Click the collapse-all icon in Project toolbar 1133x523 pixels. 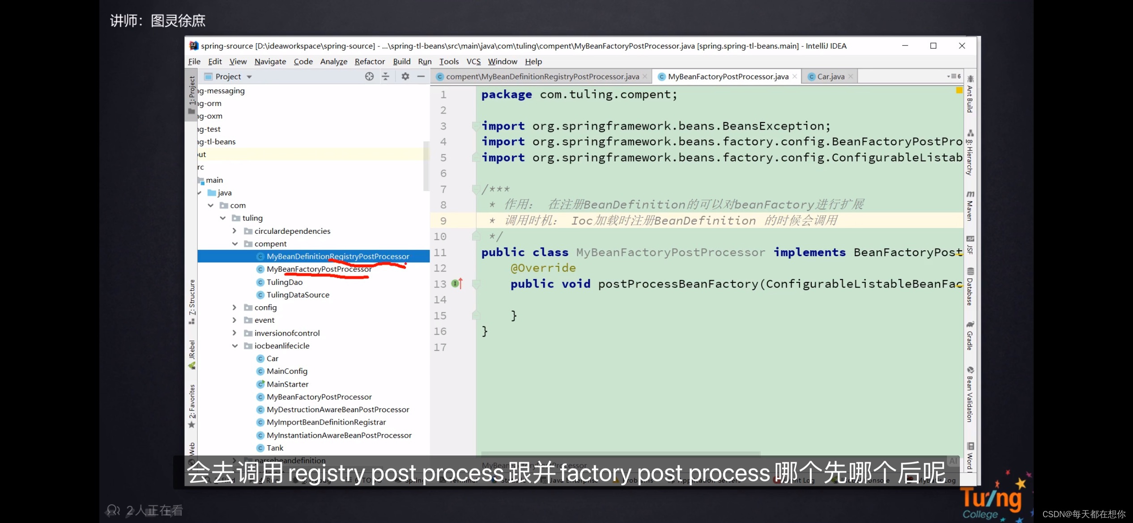pyautogui.click(x=385, y=76)
